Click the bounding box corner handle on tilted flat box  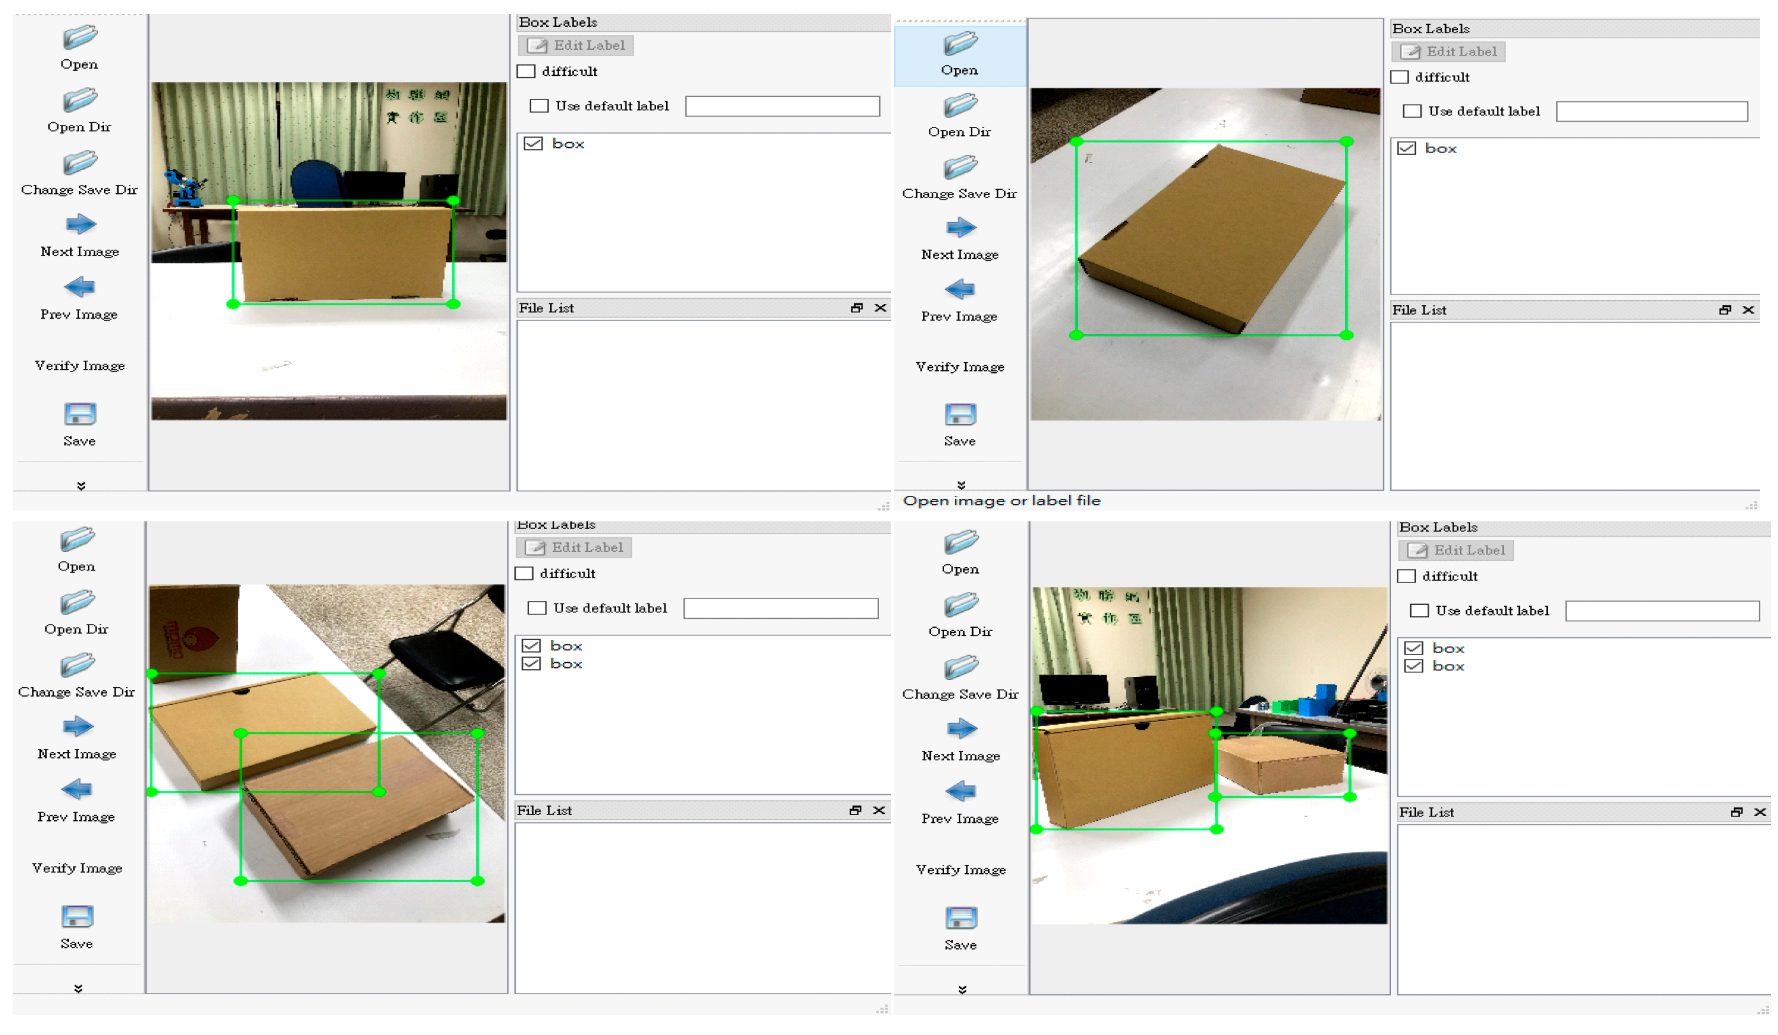(1077, 142)
